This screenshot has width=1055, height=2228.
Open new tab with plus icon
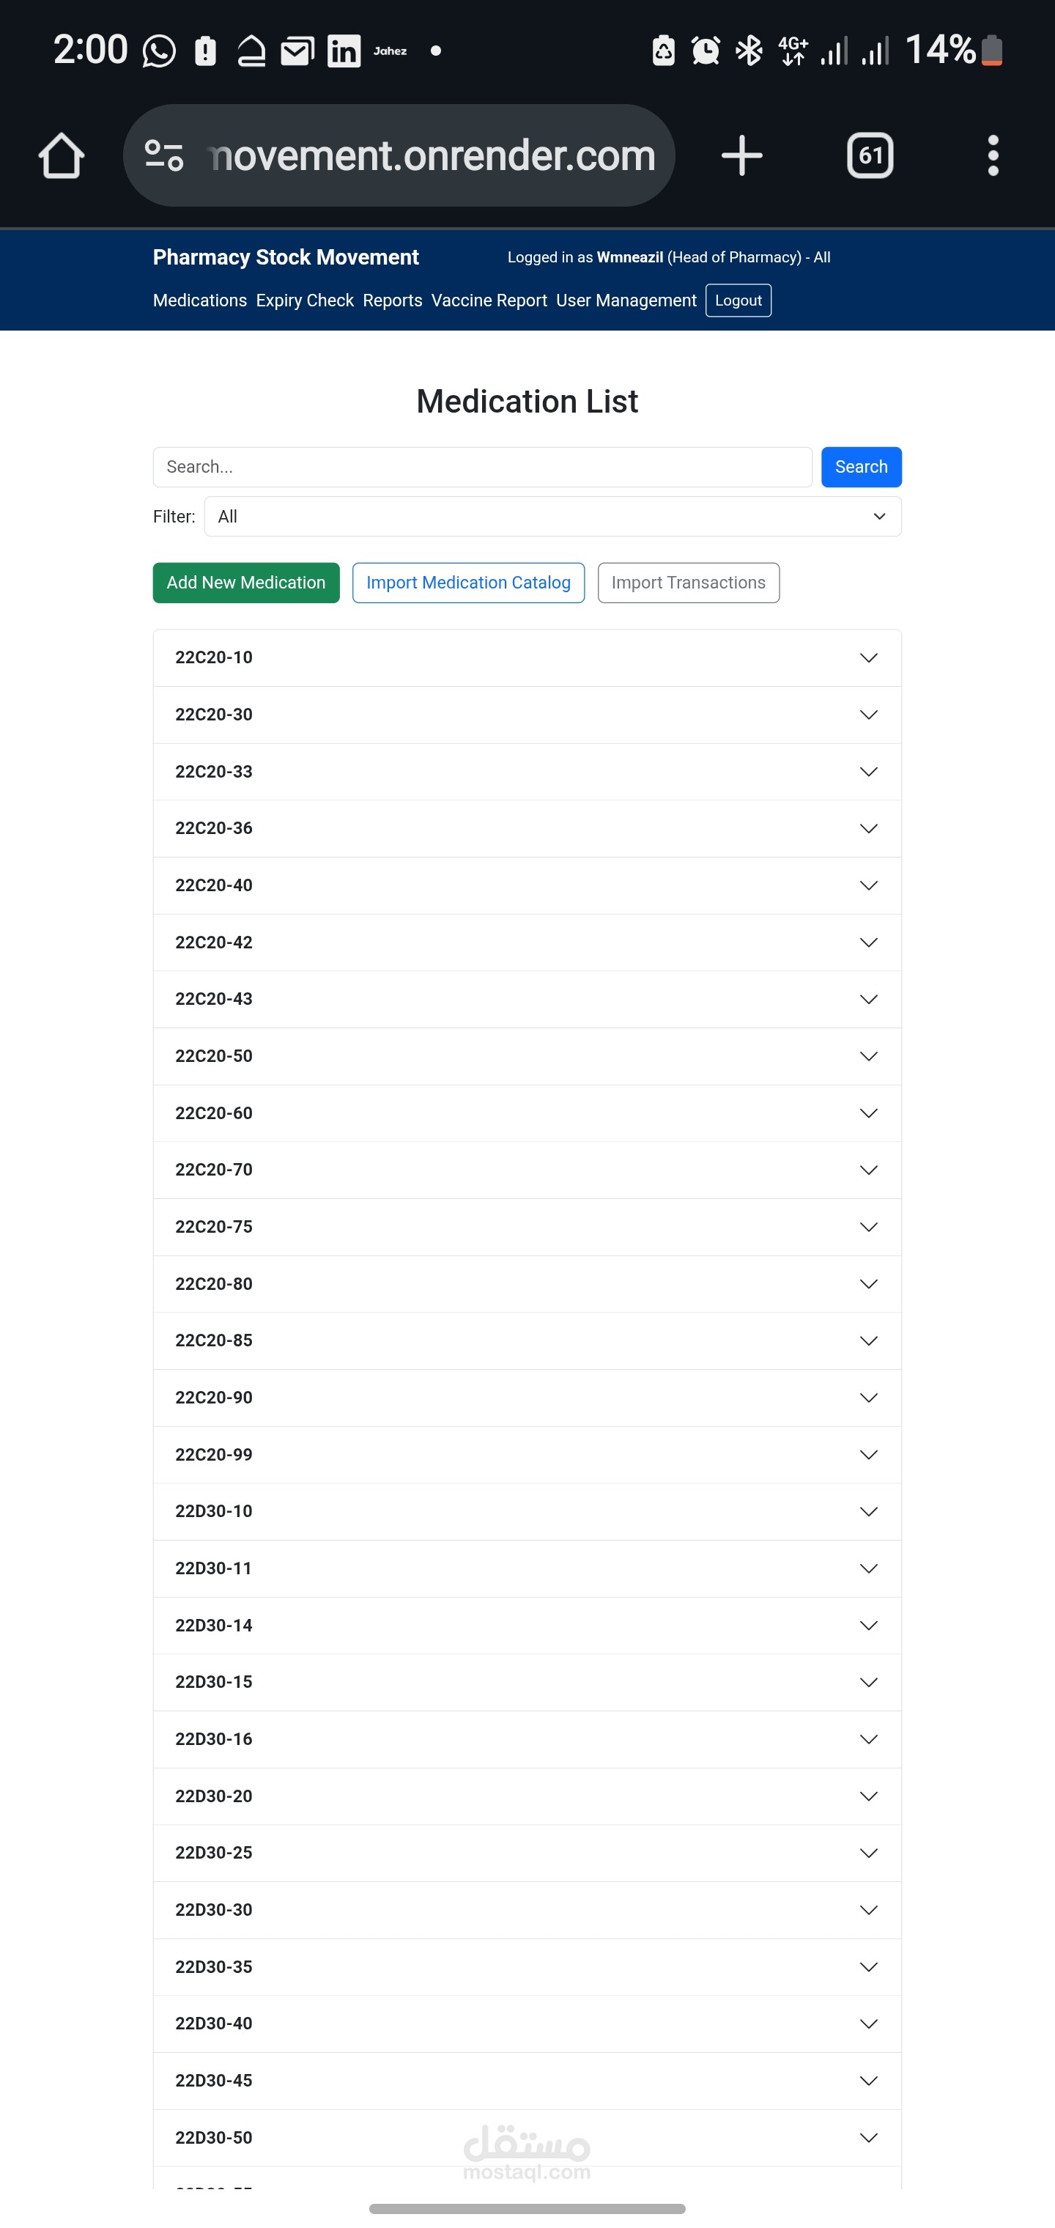742,155
